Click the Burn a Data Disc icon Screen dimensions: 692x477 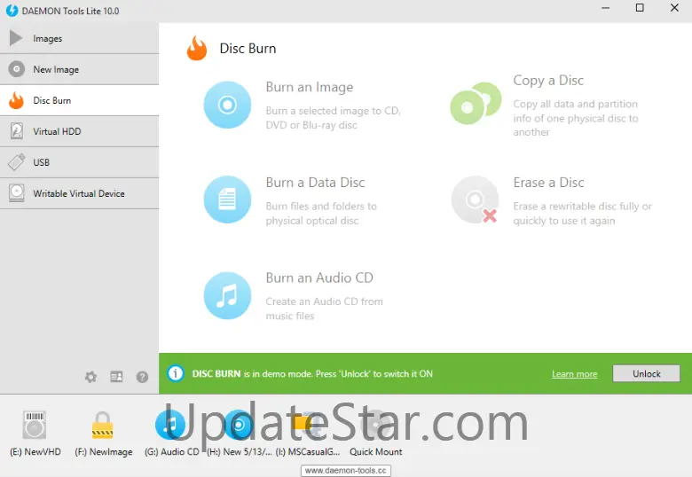227,199
